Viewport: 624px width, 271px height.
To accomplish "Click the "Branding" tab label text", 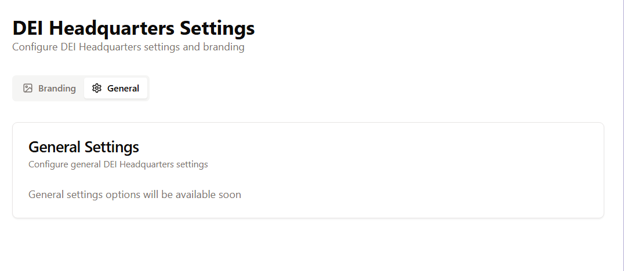I will [x=57, y=89].
